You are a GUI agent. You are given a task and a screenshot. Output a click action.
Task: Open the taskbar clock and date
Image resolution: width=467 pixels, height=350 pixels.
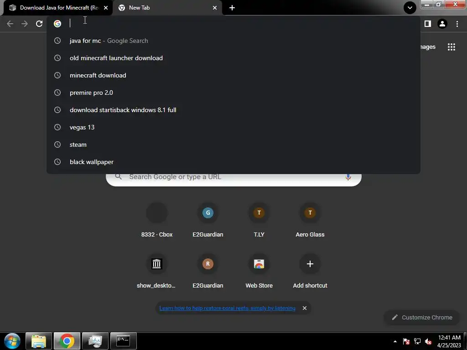[449, 341]
